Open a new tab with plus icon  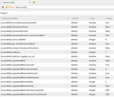point(34,2)
